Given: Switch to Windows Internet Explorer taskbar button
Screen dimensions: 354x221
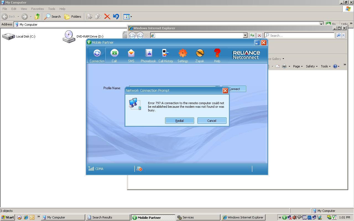Looking at the screenshot, I should click(243, 217).
